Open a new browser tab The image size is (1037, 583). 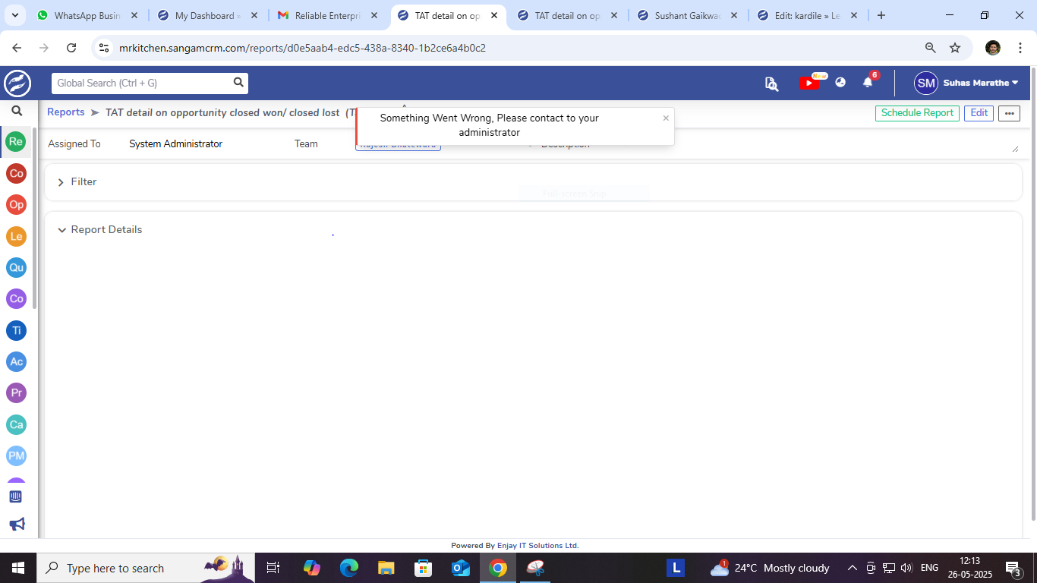[x=881, y=15]
